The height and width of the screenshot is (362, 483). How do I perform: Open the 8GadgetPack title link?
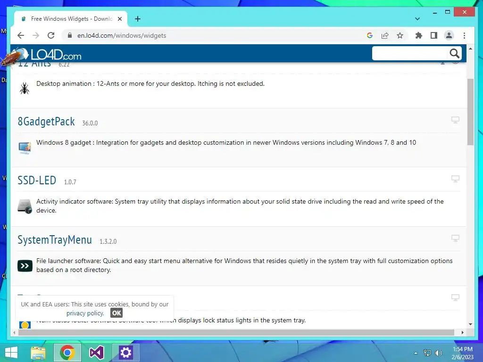(x=46, y=122)
